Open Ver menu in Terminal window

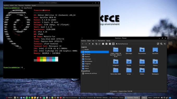point(16,5)
